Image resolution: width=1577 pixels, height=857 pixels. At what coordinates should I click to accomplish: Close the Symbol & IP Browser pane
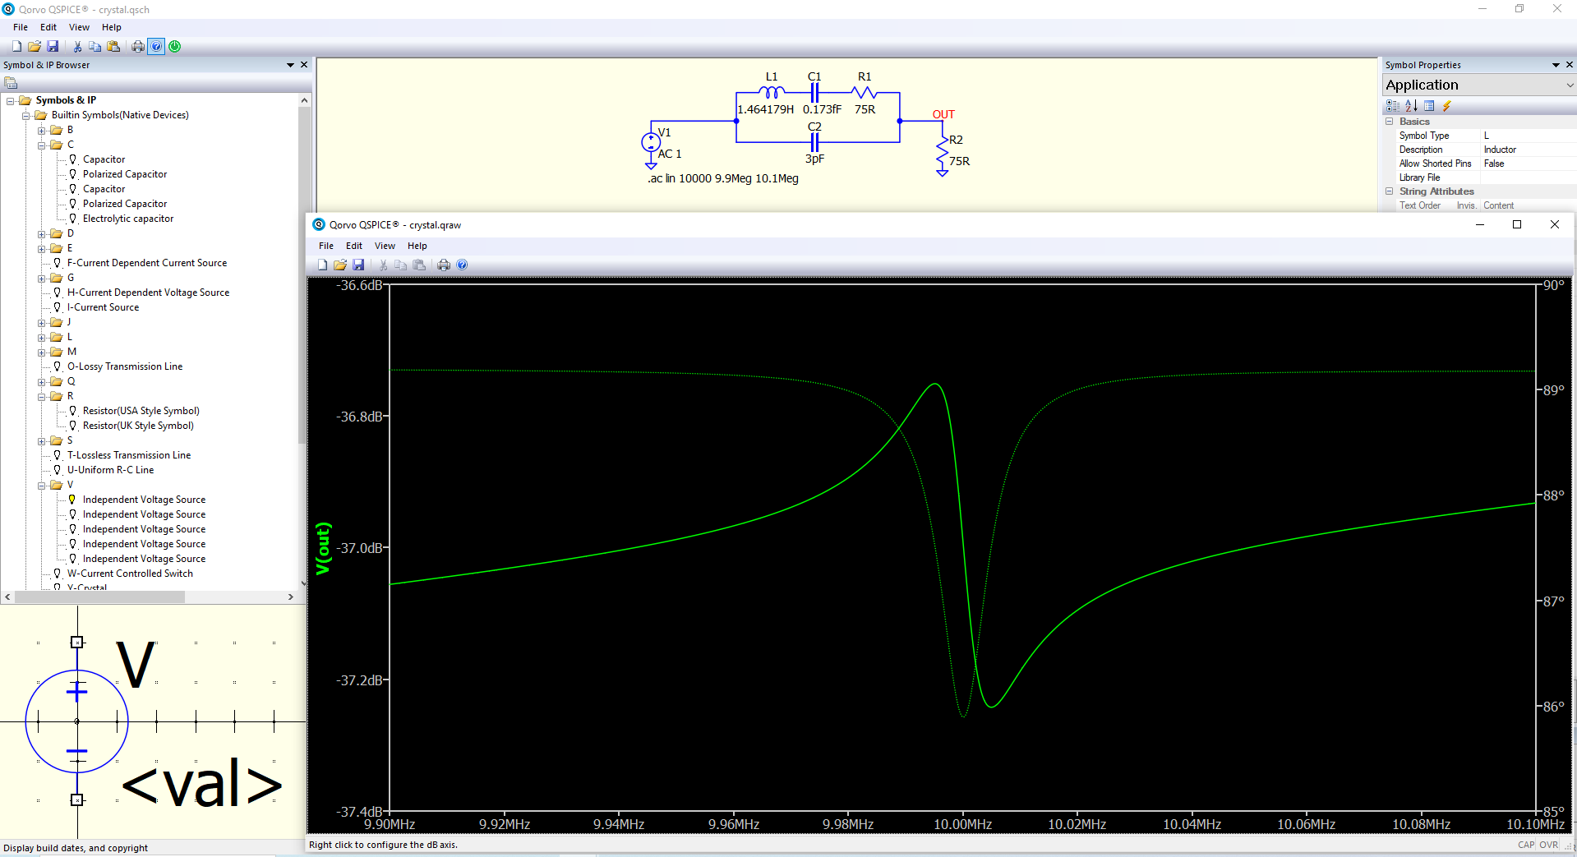(304, 65)
